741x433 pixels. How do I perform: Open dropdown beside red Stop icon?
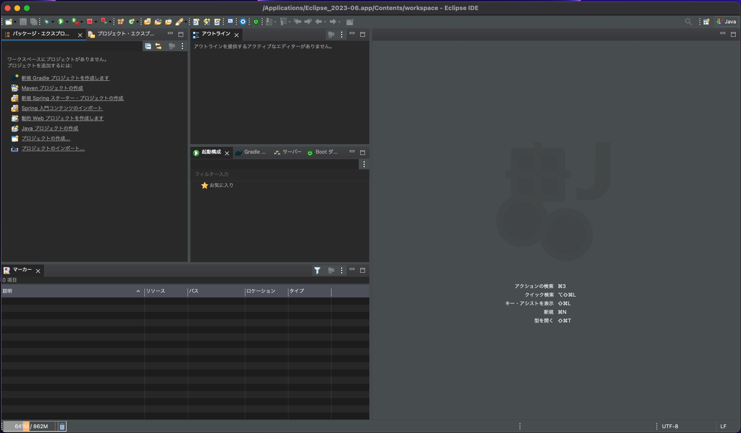96,22
